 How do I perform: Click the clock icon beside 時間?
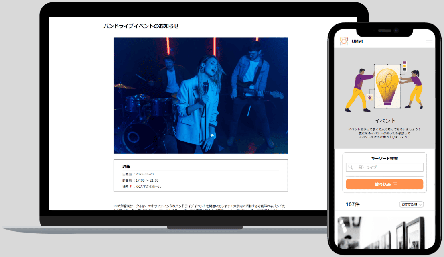point(131,180)
